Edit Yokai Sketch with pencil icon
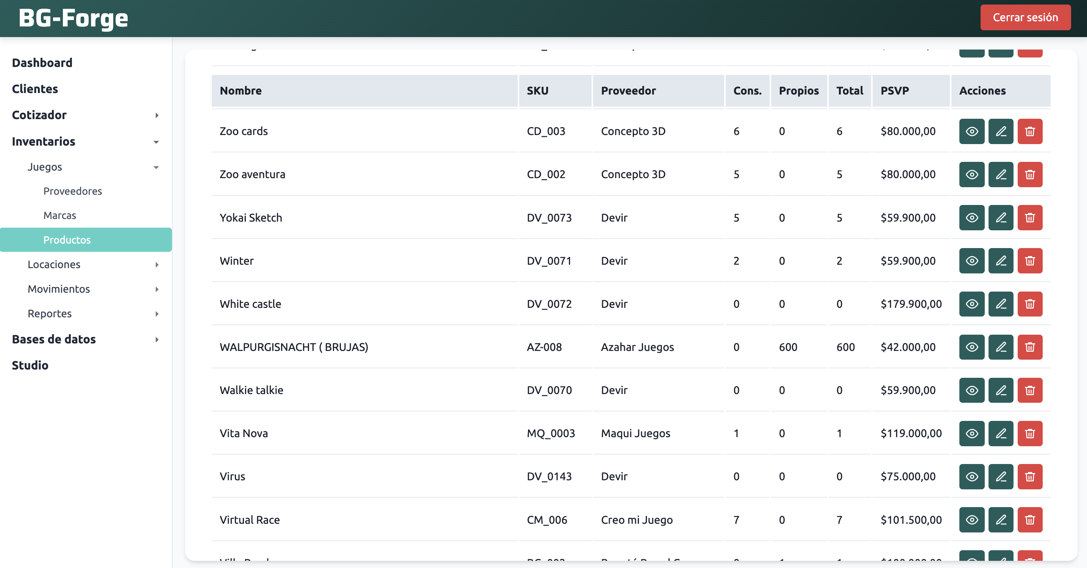The height and width of the screenshot is (568, 1087). coord(1001,218)
